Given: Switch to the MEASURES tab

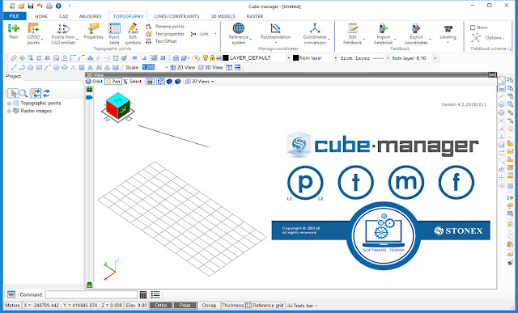Looking at the screenshot, I should (x=90, y=16).
